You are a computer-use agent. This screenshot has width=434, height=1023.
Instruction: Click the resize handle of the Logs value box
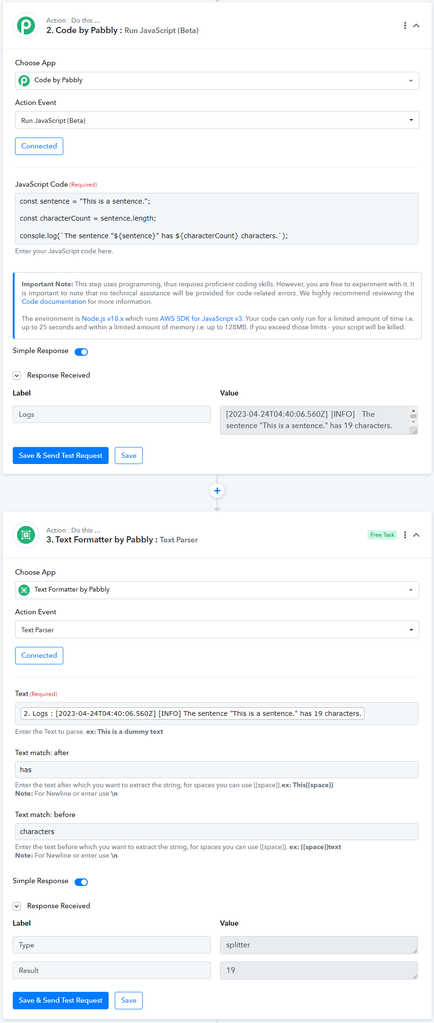click(x=415, y=431)
